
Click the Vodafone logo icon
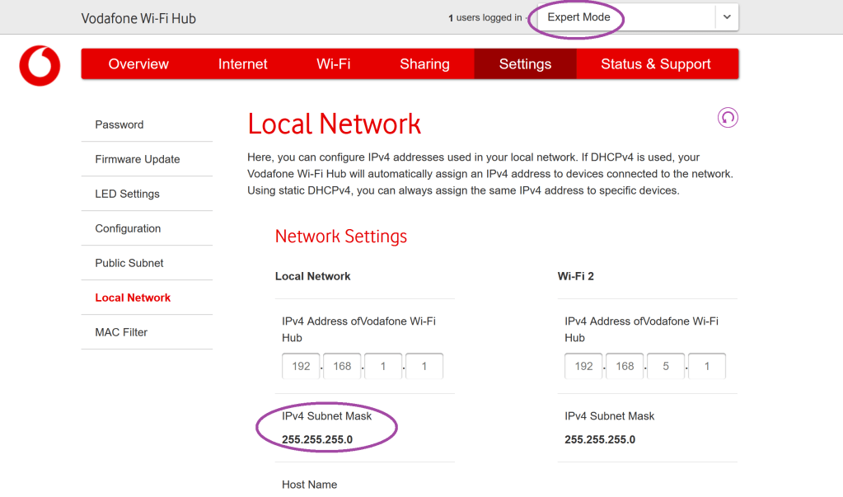[40, 66]
